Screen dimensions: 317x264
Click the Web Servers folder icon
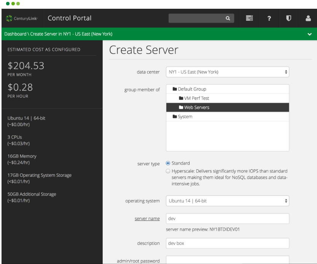coord(181,107)
